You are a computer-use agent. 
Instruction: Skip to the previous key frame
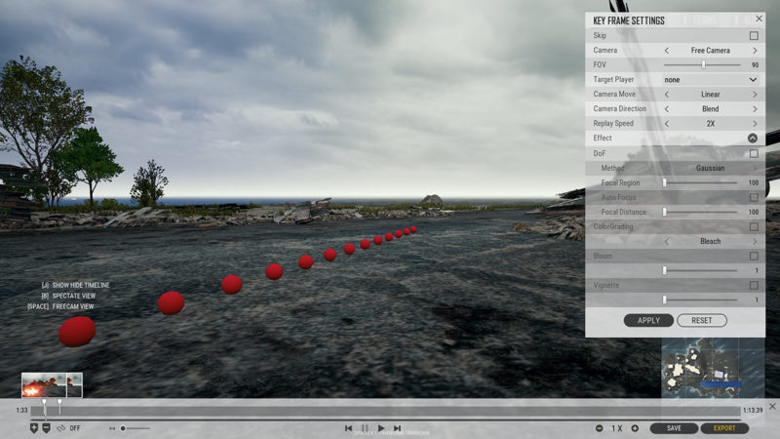(348, 428)
